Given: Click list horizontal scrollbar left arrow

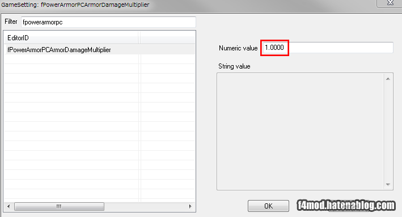Looking at the screenshot, I should 9,206.
